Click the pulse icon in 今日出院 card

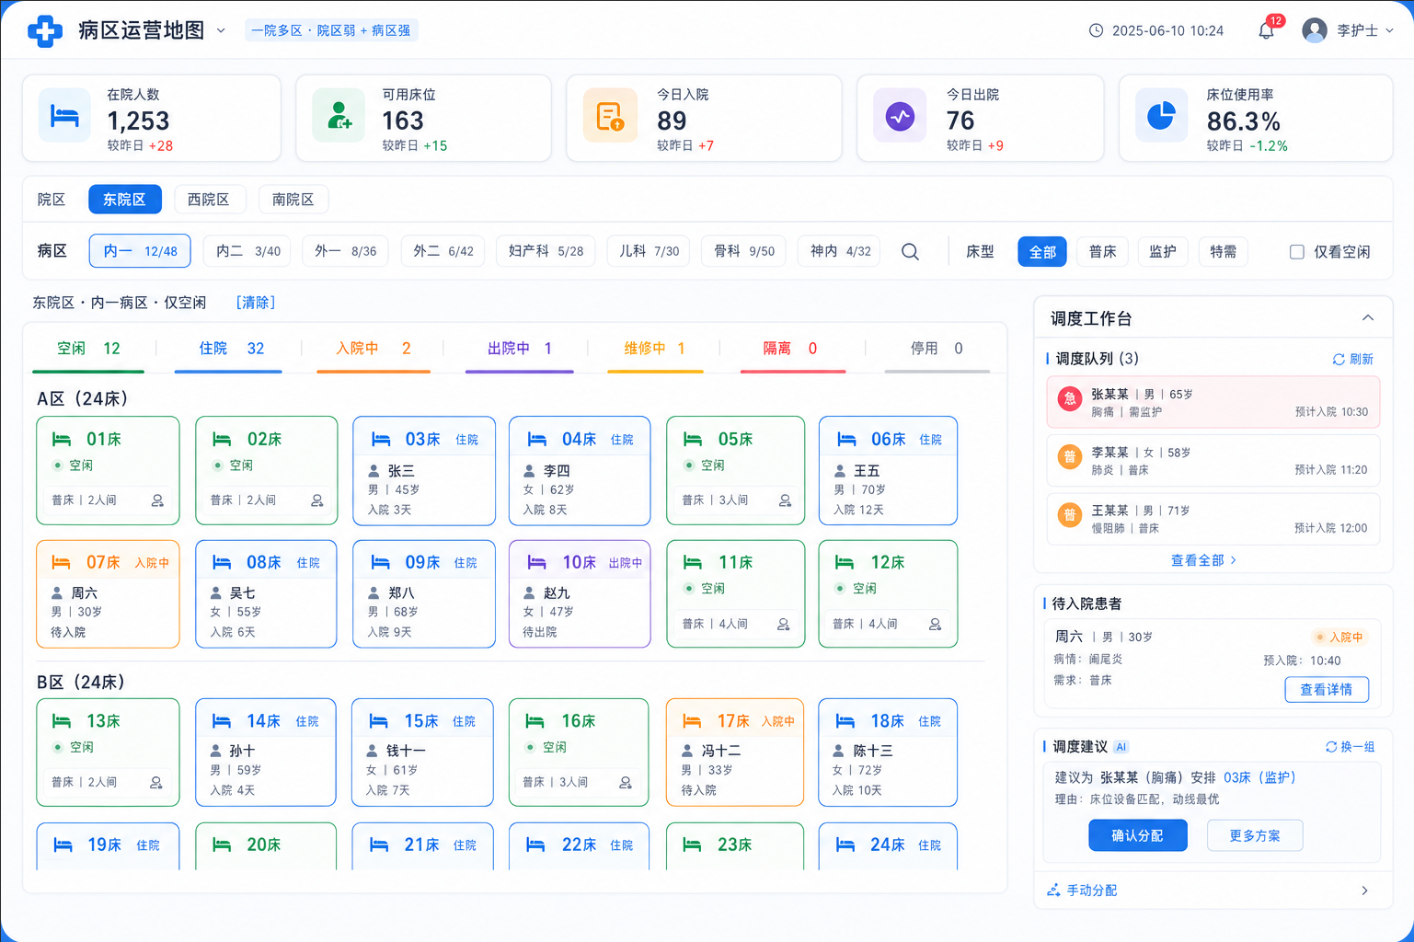pyautogui.click(x=900, y=116)
